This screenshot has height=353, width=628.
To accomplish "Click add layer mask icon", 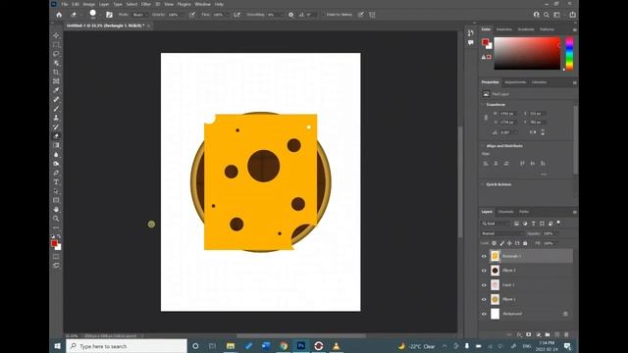I will [528, 334].
